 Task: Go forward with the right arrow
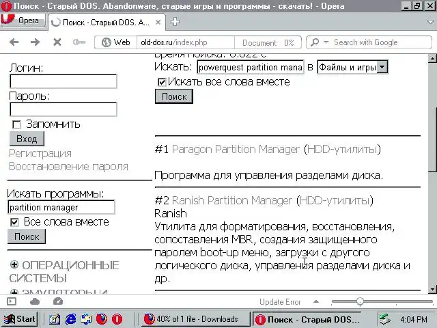(36, 42)
